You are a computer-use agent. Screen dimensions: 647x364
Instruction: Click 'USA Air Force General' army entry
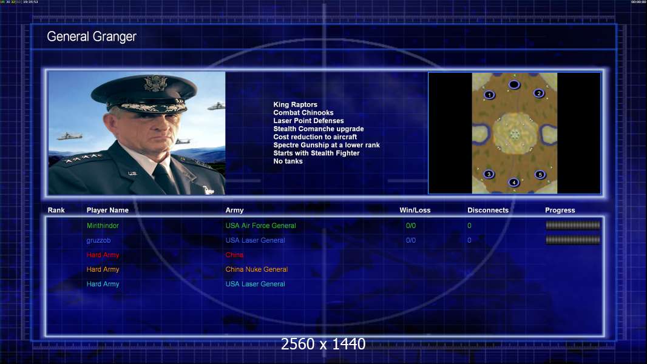click(261, 226)
